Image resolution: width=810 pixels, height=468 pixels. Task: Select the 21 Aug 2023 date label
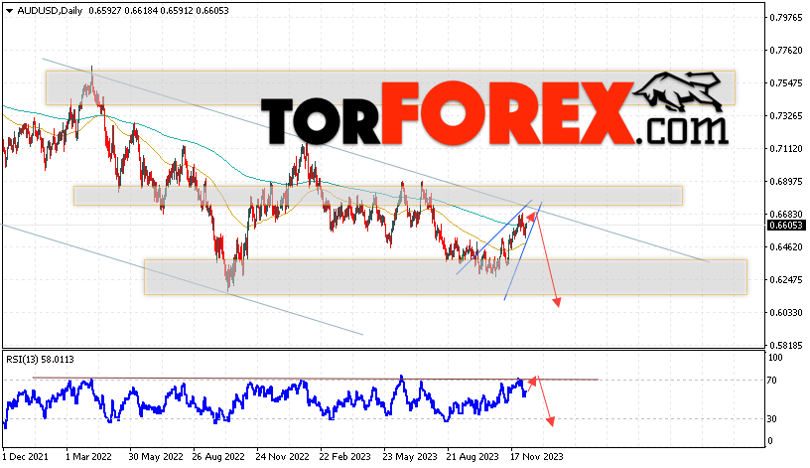click(472, 457)
